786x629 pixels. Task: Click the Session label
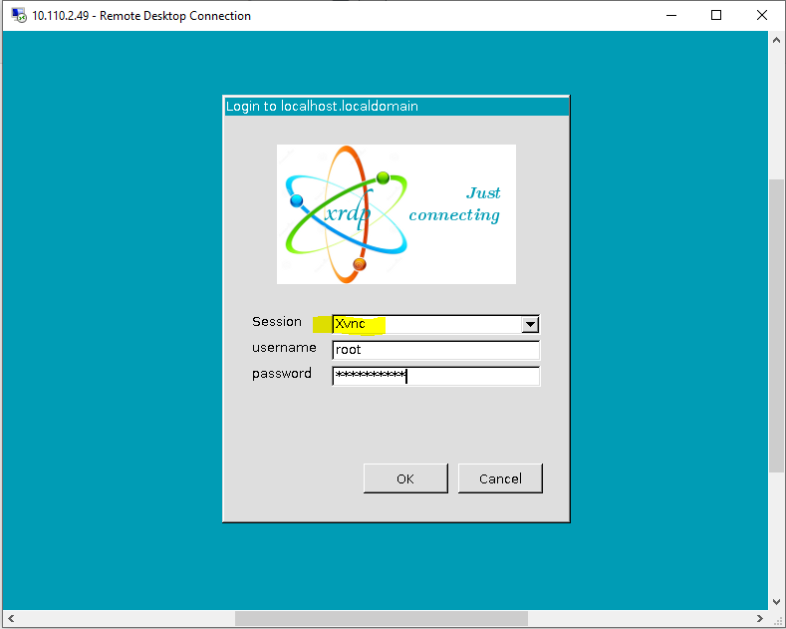277,322
